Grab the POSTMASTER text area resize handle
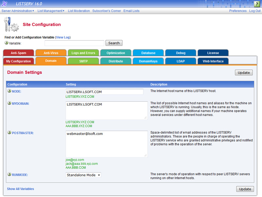The height and width of the screenshot is (197, 262). point(145,155)
